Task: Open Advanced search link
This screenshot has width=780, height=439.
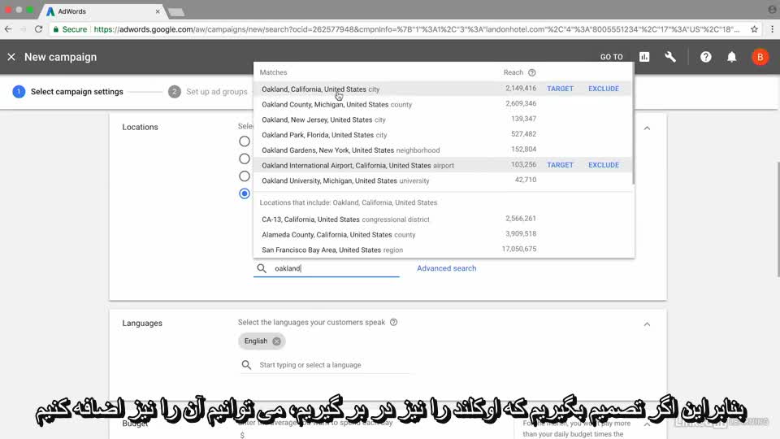Action: (x=446, y=268)
